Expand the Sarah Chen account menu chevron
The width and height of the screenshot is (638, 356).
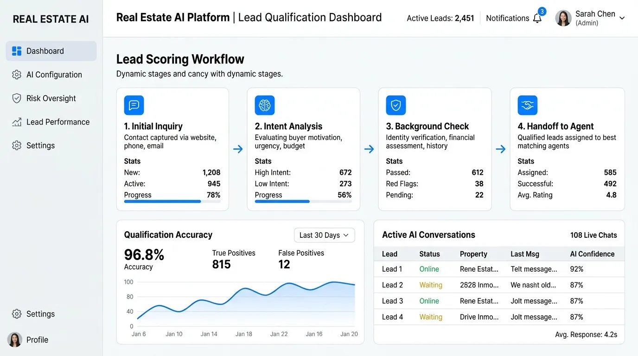(622, 18)
